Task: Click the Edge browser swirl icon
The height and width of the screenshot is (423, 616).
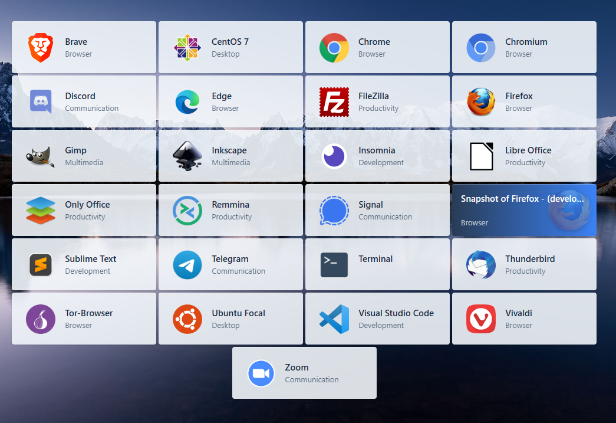Action: [x=187, y=102]
